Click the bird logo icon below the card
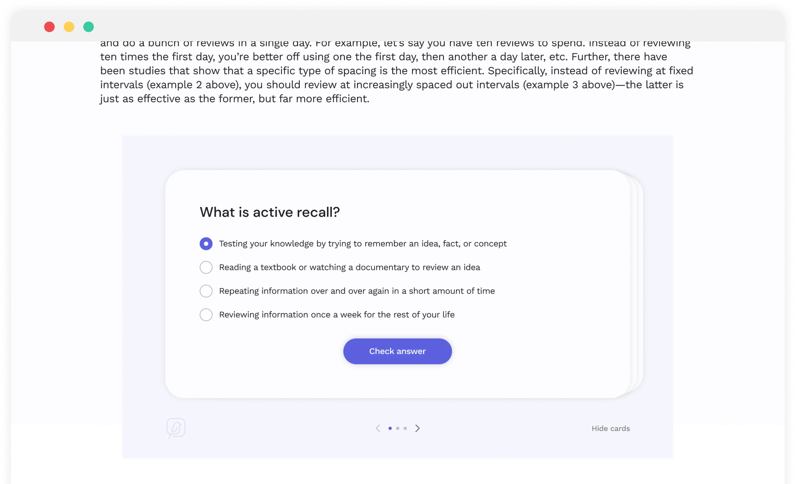The image size is (796, 484). 176,428
